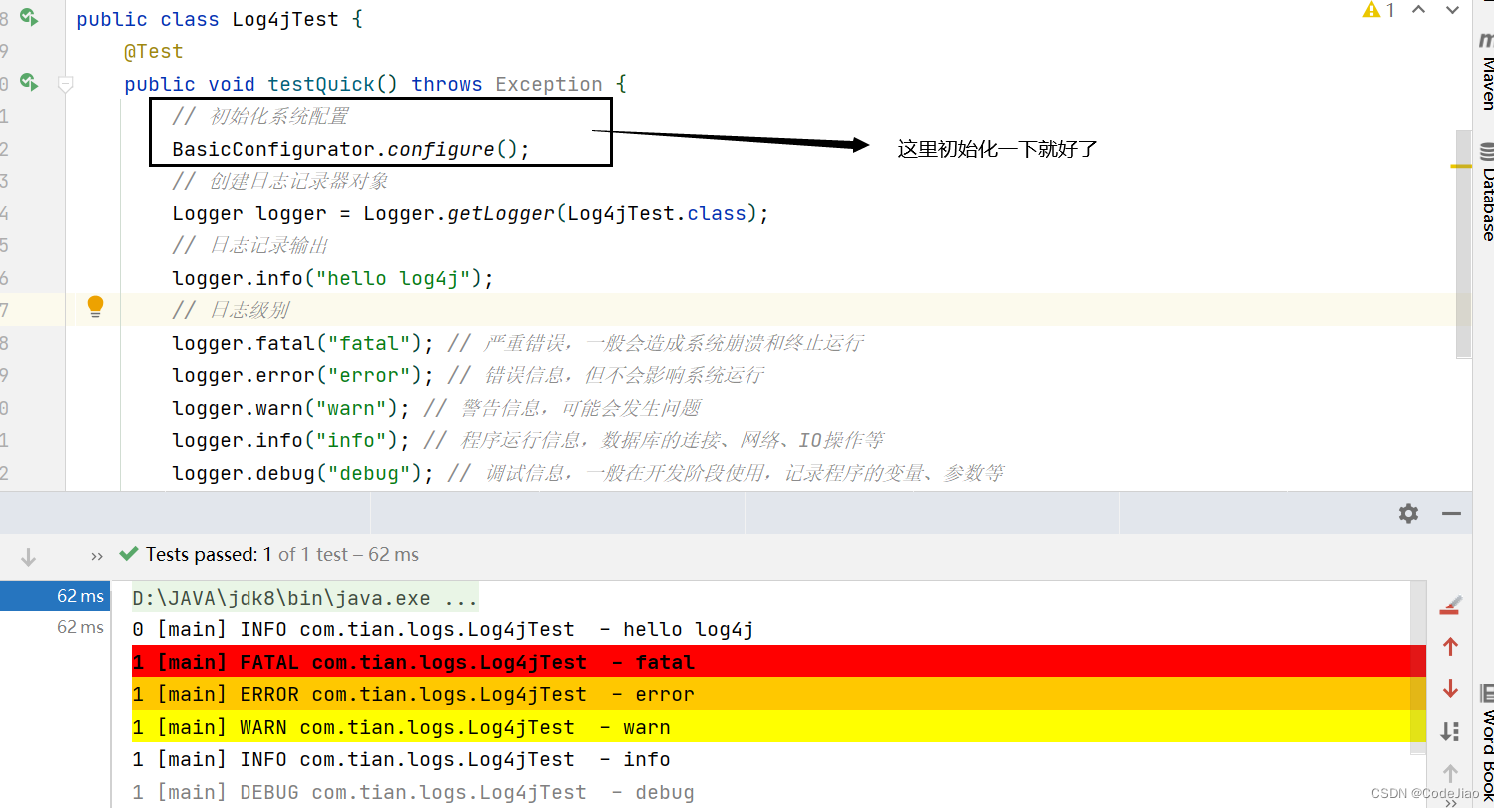Click the DEBUG console output line
This screenshot has width=1494, height=808.
412,792
